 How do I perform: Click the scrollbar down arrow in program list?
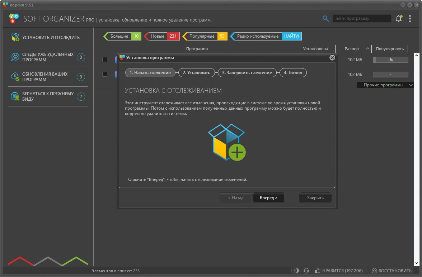click(x=417, y=263)
